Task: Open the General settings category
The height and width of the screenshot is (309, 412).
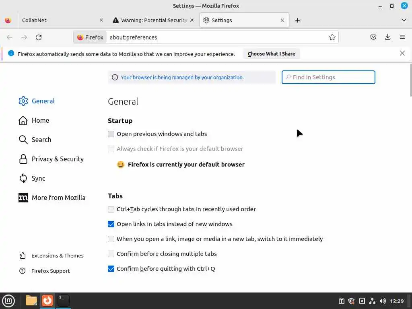Action: (37, 101)
